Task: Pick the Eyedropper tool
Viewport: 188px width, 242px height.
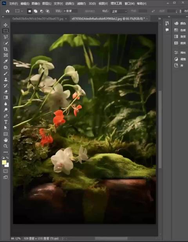Action: coord(5,61)
